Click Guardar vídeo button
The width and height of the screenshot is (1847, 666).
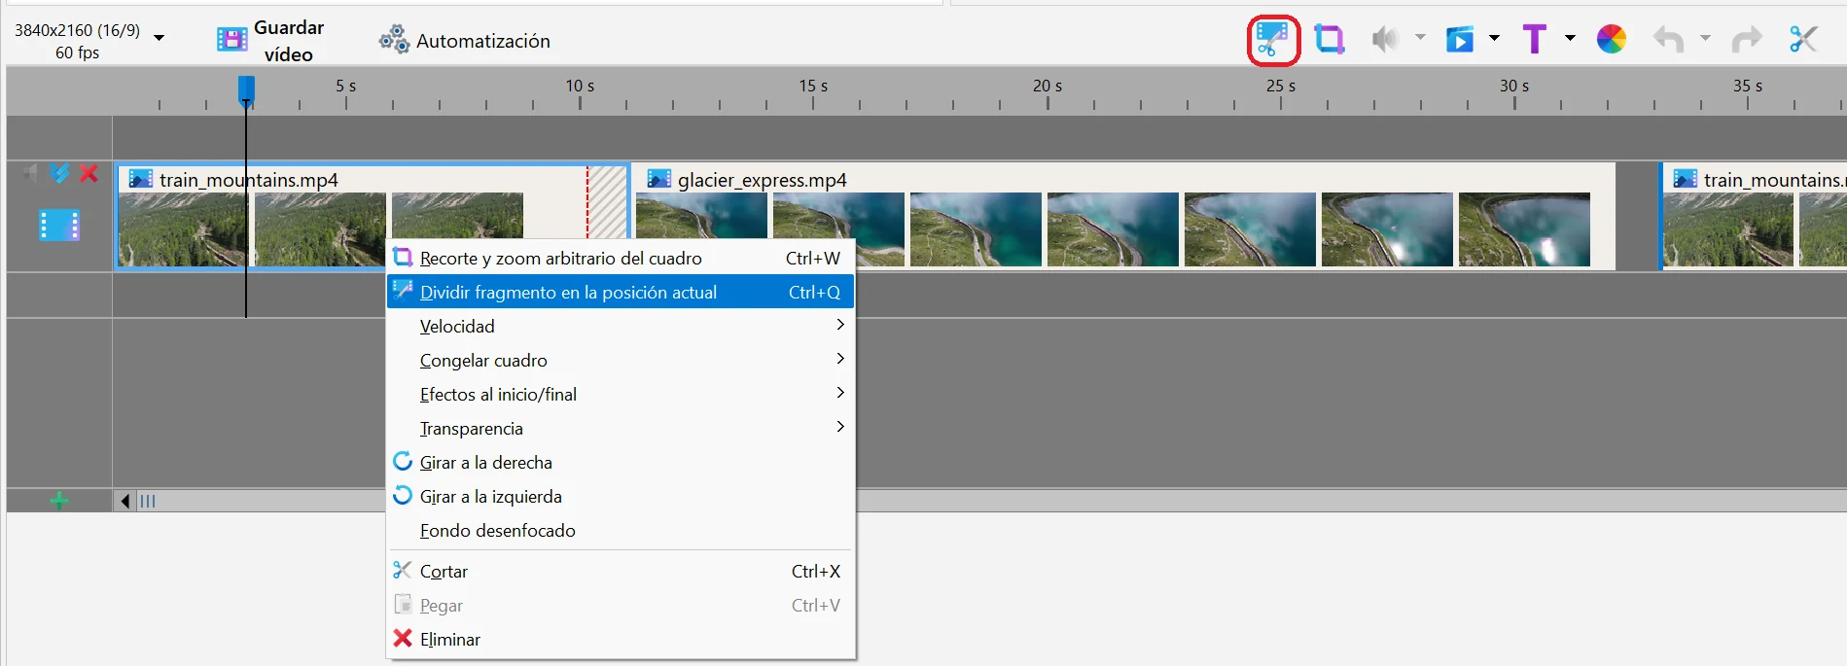coord(270,41)
